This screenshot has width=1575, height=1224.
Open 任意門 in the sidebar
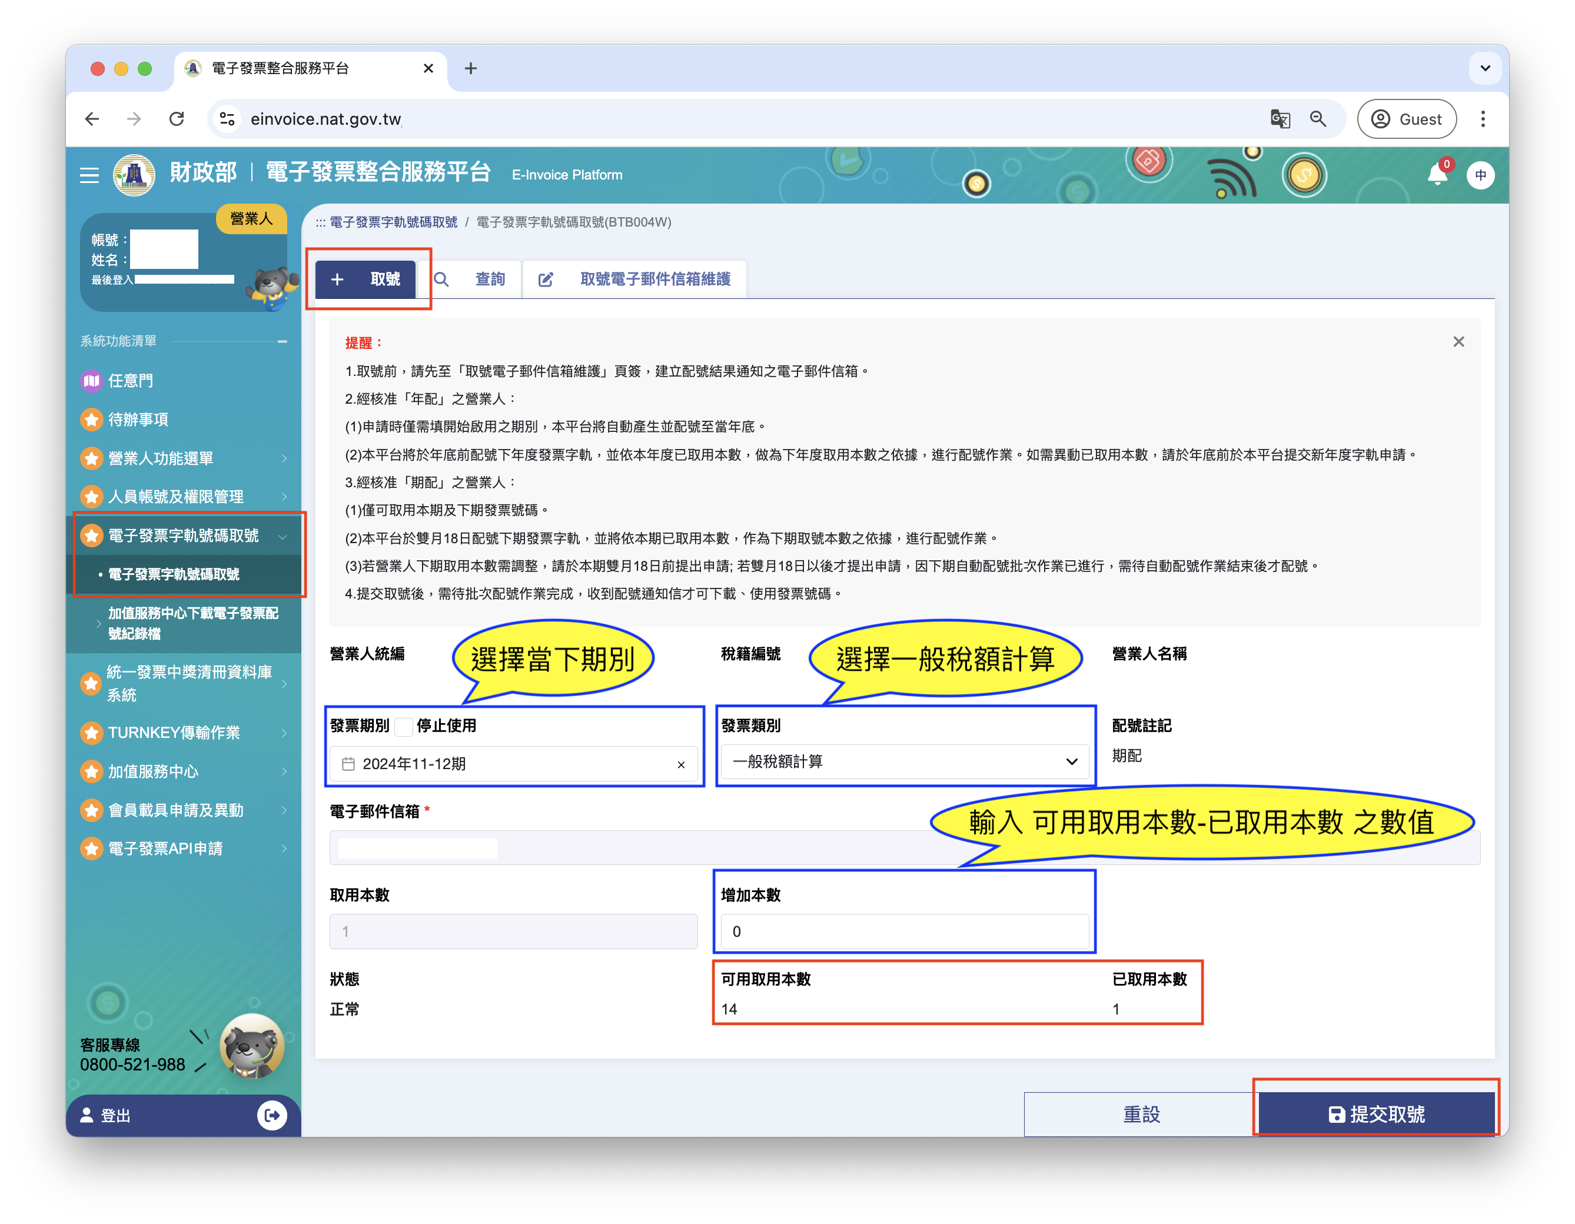tap(131, 381)
